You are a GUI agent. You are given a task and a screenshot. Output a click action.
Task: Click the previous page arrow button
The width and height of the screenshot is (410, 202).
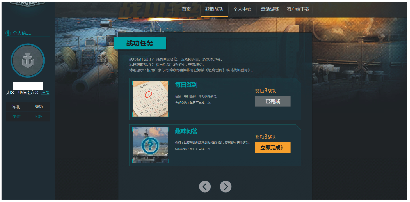[x=205, y=187]
